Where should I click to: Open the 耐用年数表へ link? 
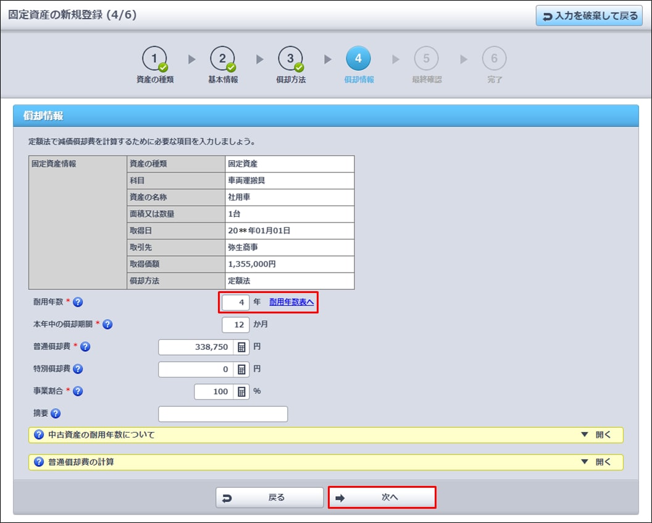pyautogui.click(x=291, y=302)
